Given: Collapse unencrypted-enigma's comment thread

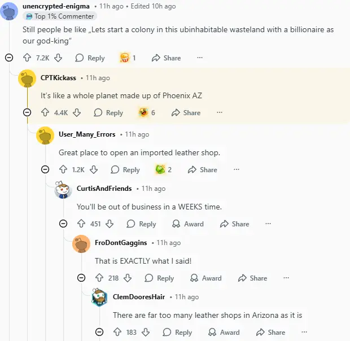Looking at the screenshot, I should click(x=9, y=58).
